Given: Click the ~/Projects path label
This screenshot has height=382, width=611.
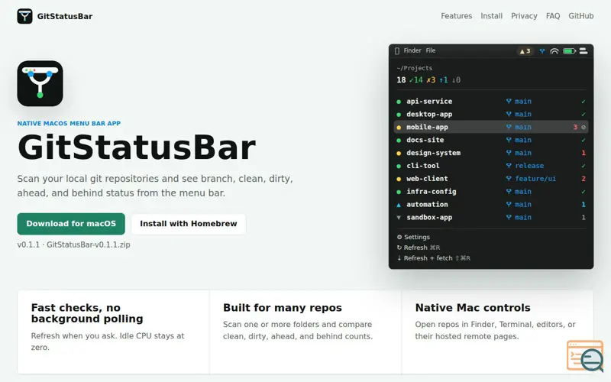Looking at the screenshot, I should pos(415,68).
